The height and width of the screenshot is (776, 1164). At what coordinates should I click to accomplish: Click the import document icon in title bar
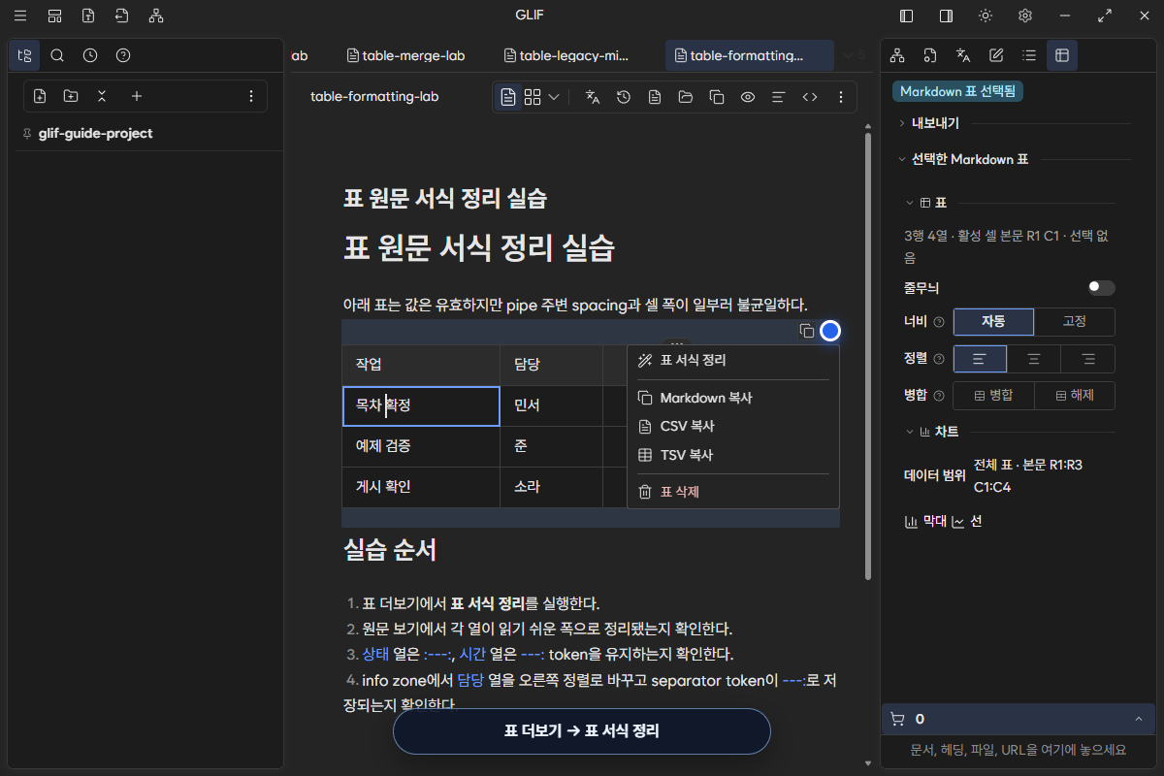[121, 16]
